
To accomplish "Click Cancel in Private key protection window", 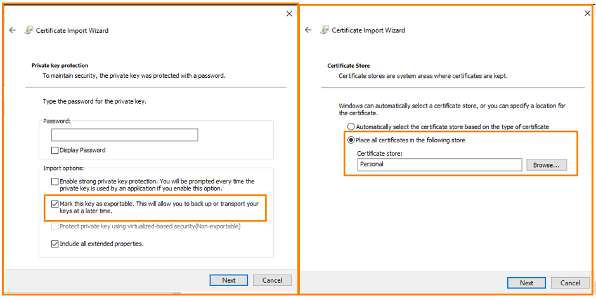I will (x=272, y=280).
